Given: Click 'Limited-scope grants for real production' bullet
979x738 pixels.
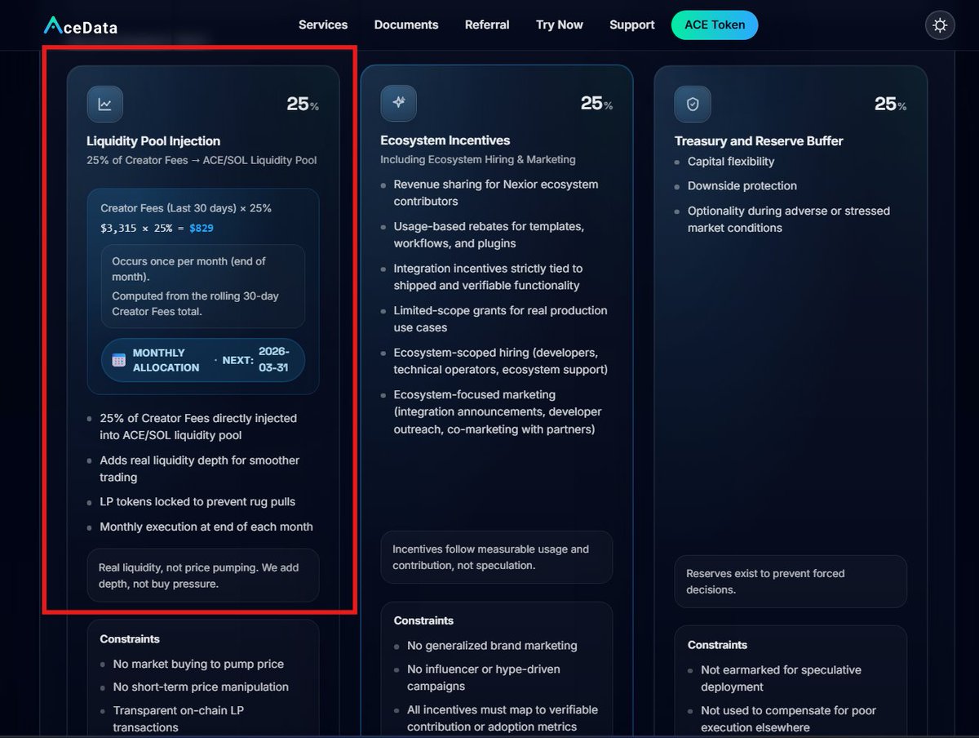Looking at the screenshot, I should click(501, 318).
